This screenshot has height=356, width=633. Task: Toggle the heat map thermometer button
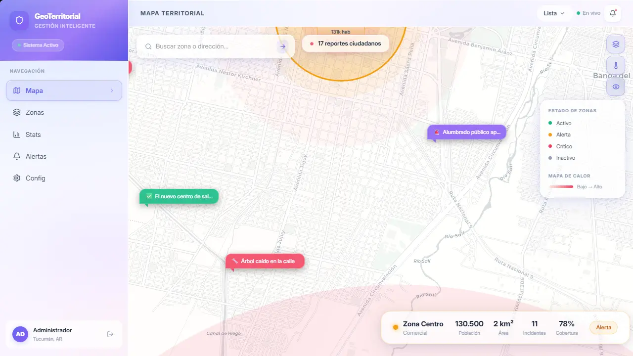pyautogui.click(x=616, y=65)
